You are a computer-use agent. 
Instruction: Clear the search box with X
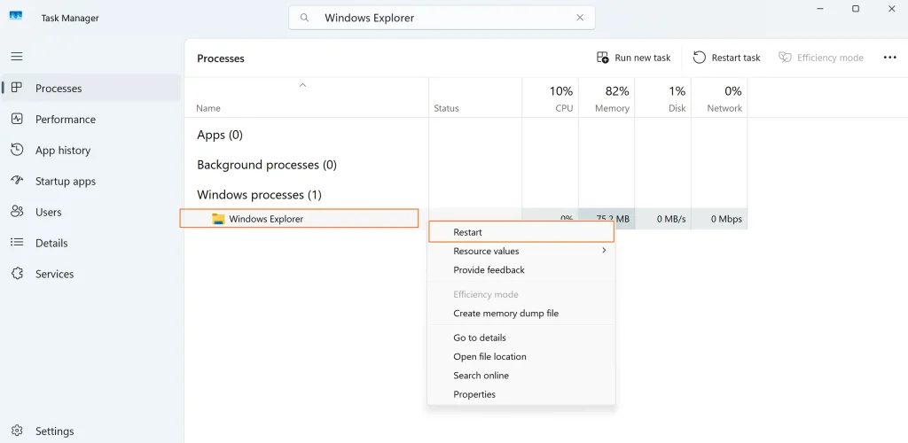coord(580,18)
